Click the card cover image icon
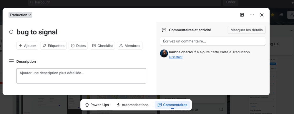This screenshot has height=114, width=294. tap(242, 15)
